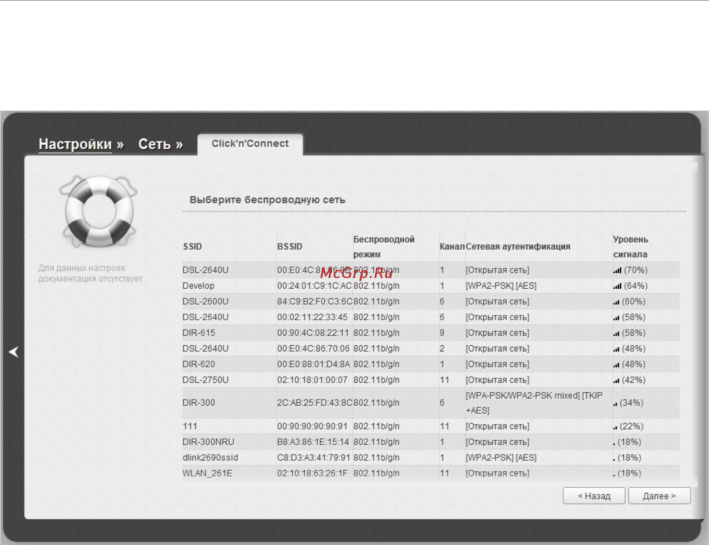
Task: Click BSSID 00:90:90:90:90:91
Action: 312,426
